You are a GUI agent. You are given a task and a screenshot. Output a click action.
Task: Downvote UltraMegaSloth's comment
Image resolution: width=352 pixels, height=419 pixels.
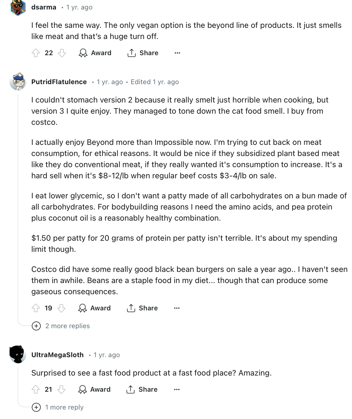point(61,389)
